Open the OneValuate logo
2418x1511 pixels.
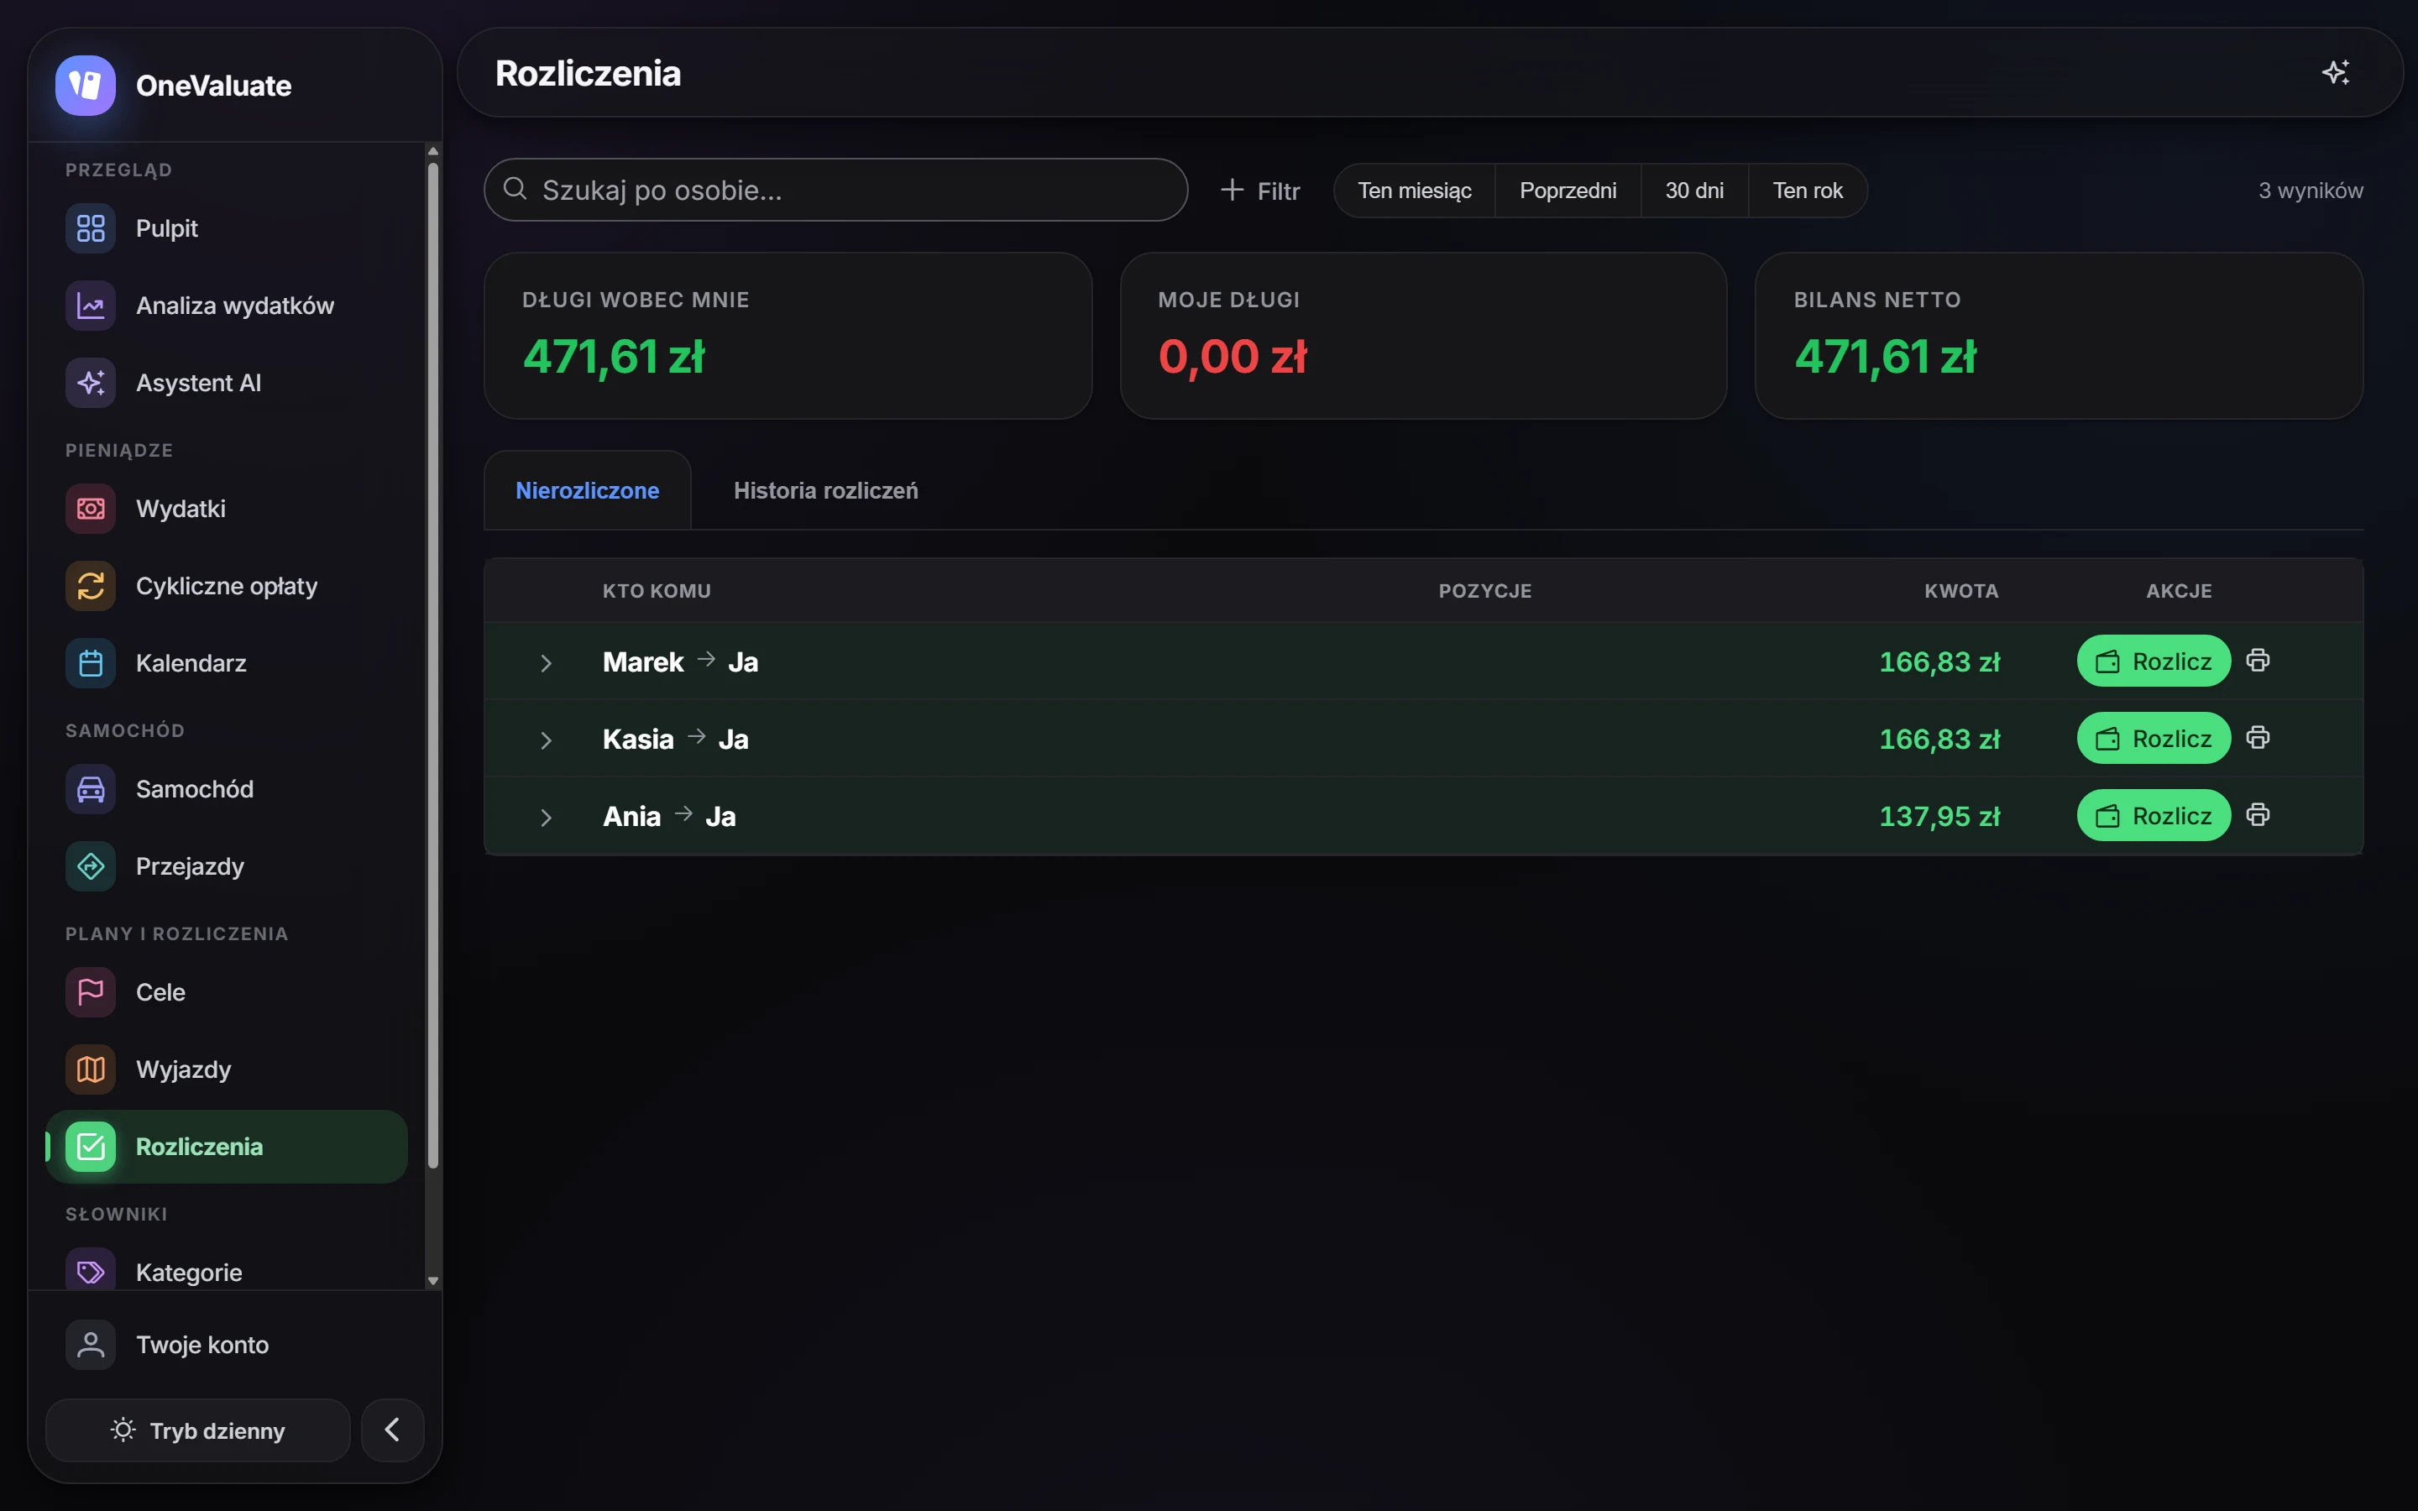[86, 86]
